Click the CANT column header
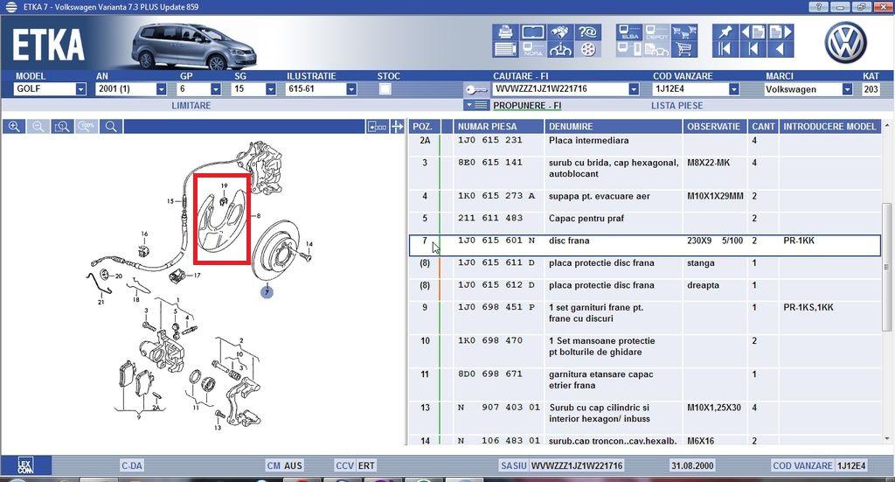 (763, 127)
